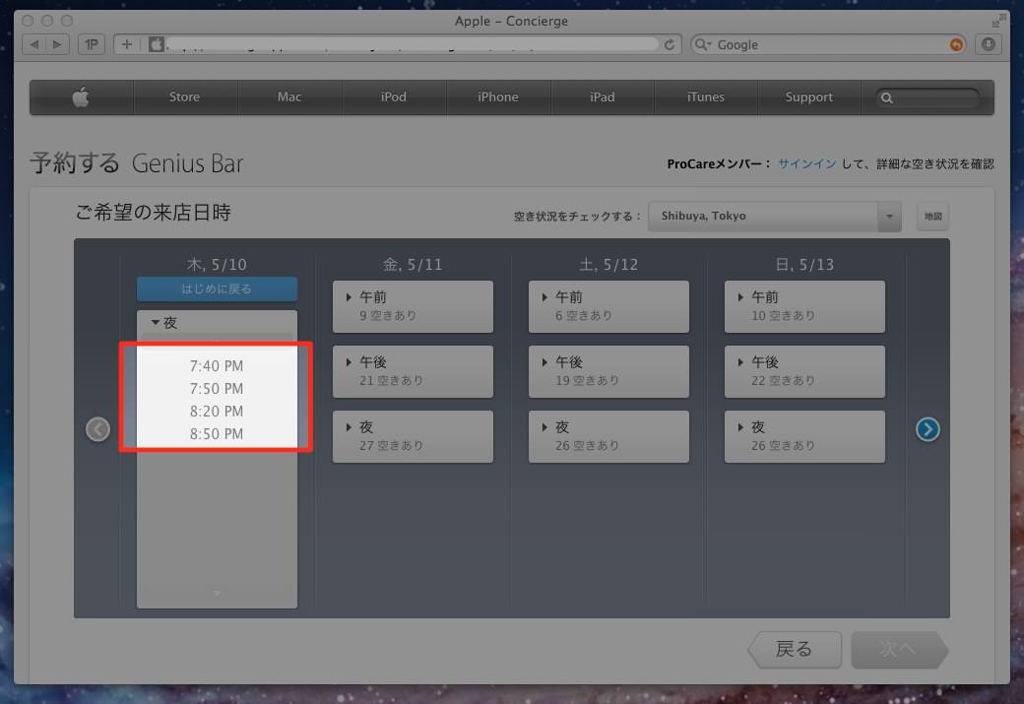Expand 午後 slots for 土, 5/12
This screenshot has height=704, width=1024.
click(608, 371)
